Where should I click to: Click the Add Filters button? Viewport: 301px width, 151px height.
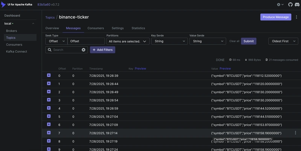[102, 50]
